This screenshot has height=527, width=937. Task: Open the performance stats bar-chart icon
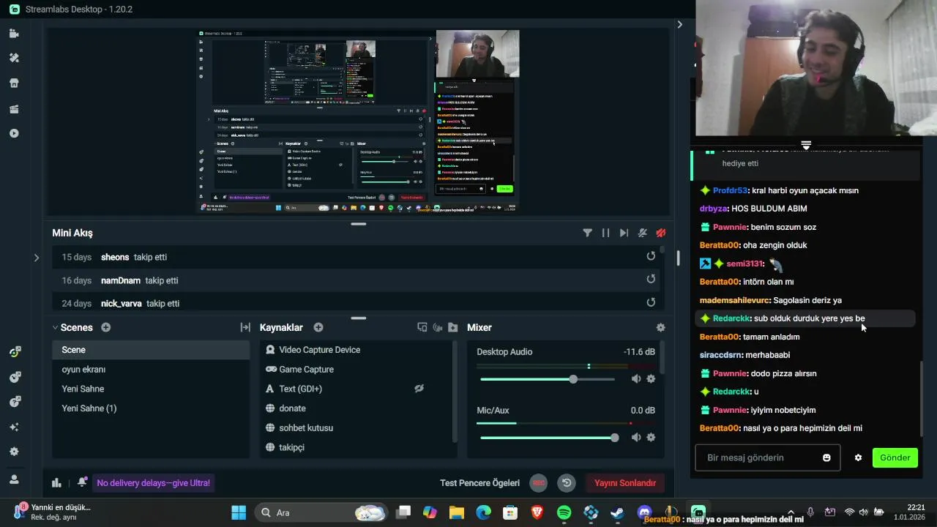pyautogui.click(x=56, y=483)
